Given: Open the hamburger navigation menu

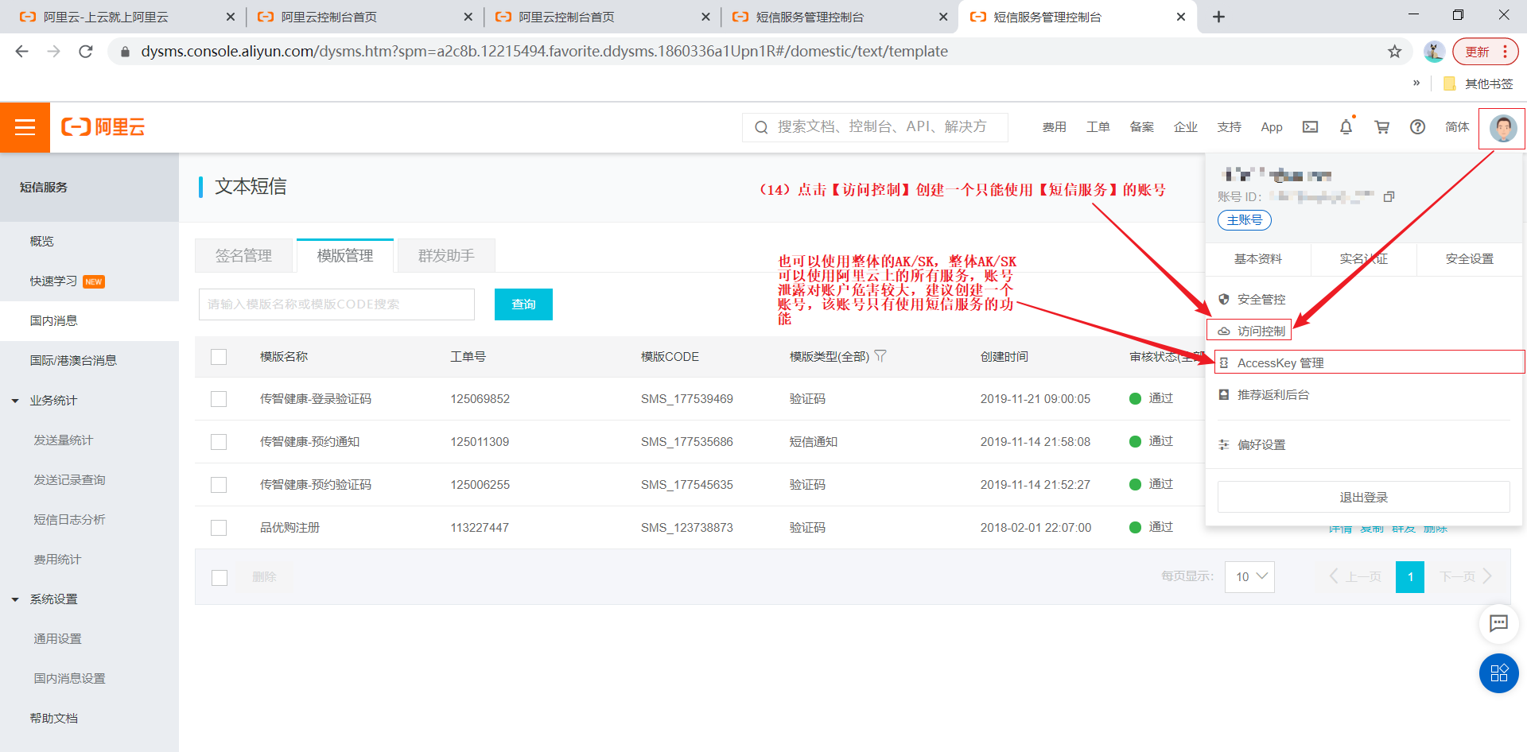Looking at the screenshot, I should 25,127.
